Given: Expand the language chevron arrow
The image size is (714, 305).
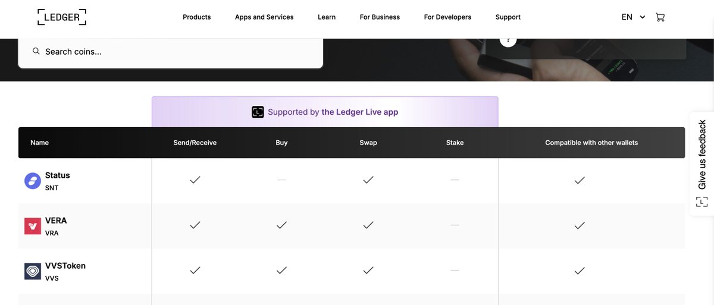Looking at the screenshot, I should click(x=643, y=17).
